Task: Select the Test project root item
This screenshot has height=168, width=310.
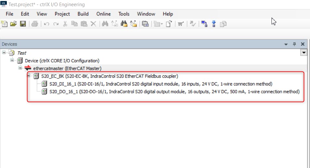Action: click(22, 53)
